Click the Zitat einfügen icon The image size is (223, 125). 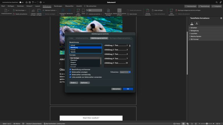pyautogui.click(x=78, y=11)
